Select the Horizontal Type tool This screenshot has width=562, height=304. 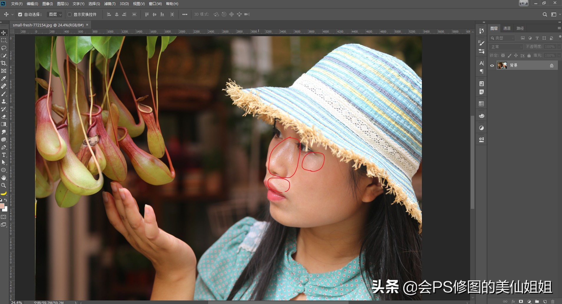click(x=4, y=155)
